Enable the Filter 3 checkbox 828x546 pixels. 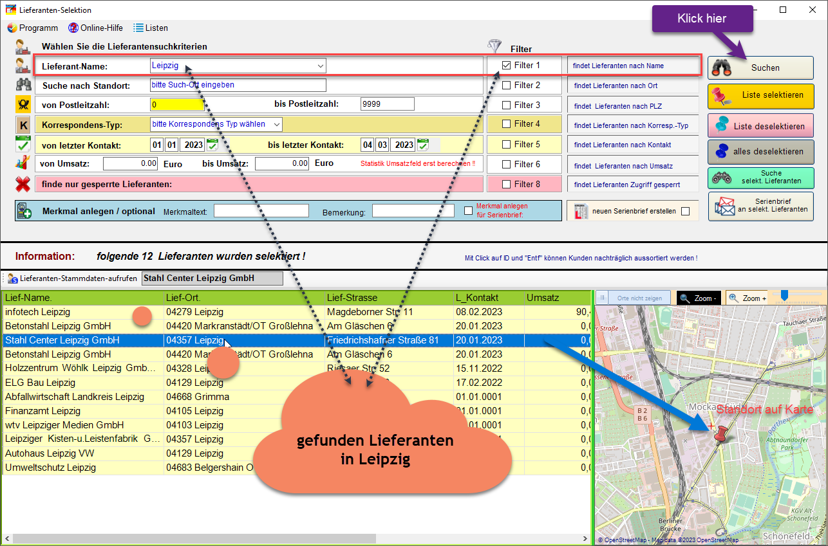(507, 105)
